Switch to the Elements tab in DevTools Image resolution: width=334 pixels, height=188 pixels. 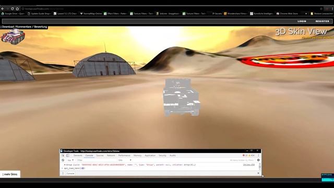click(78, 156)
